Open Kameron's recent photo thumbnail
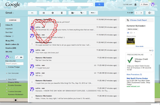Image resolution: width=160 pixels, height=105 pixels. click(x=131, y=41)
